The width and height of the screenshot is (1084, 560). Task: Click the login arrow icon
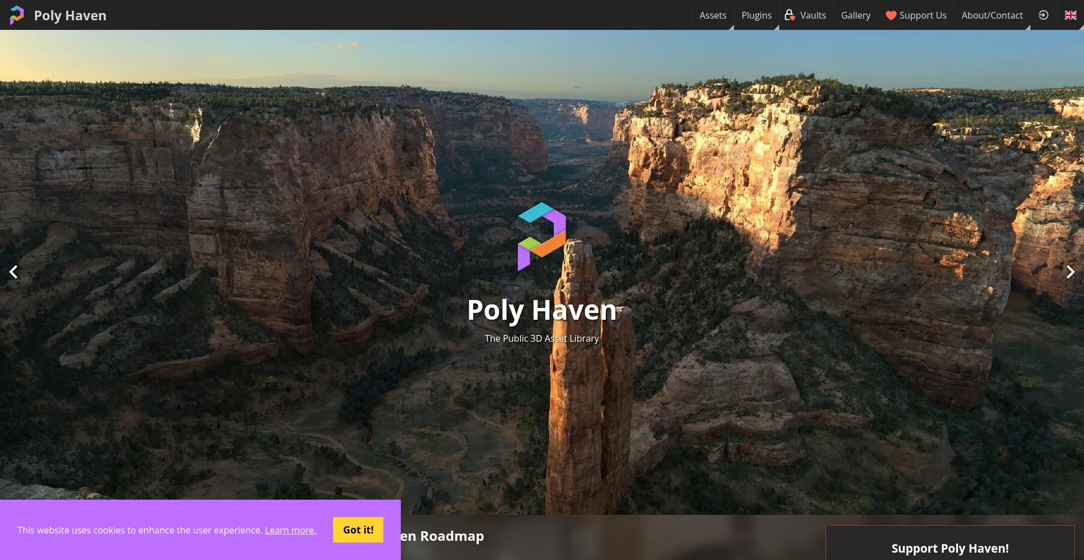1043,15
